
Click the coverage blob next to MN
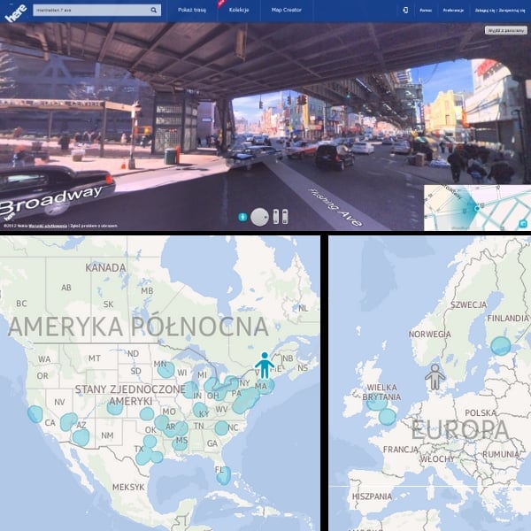point(165,370)
